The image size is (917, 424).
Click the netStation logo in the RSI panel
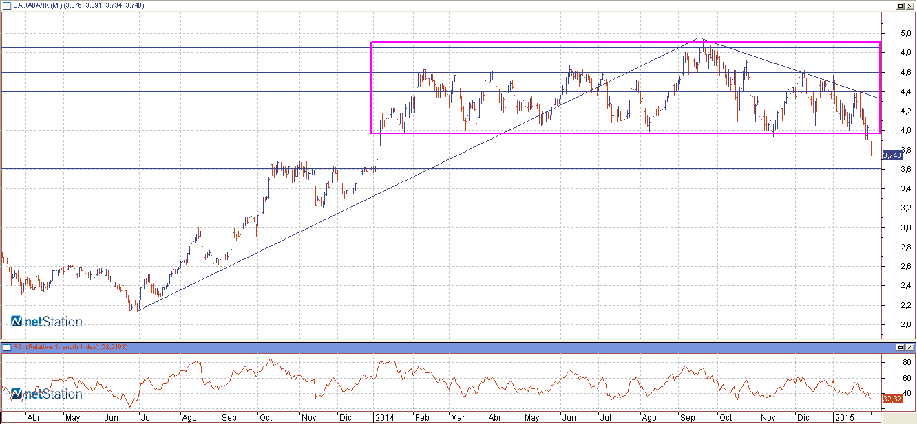point(47,394)
